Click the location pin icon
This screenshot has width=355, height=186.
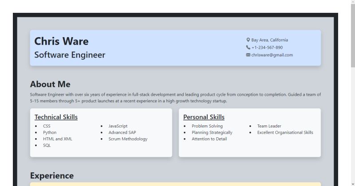click(248, 40)
